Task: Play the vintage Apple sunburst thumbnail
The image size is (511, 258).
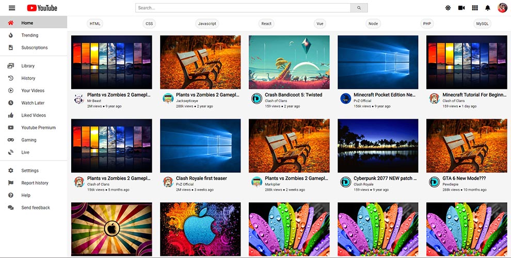Action: (x=111, y=229)
